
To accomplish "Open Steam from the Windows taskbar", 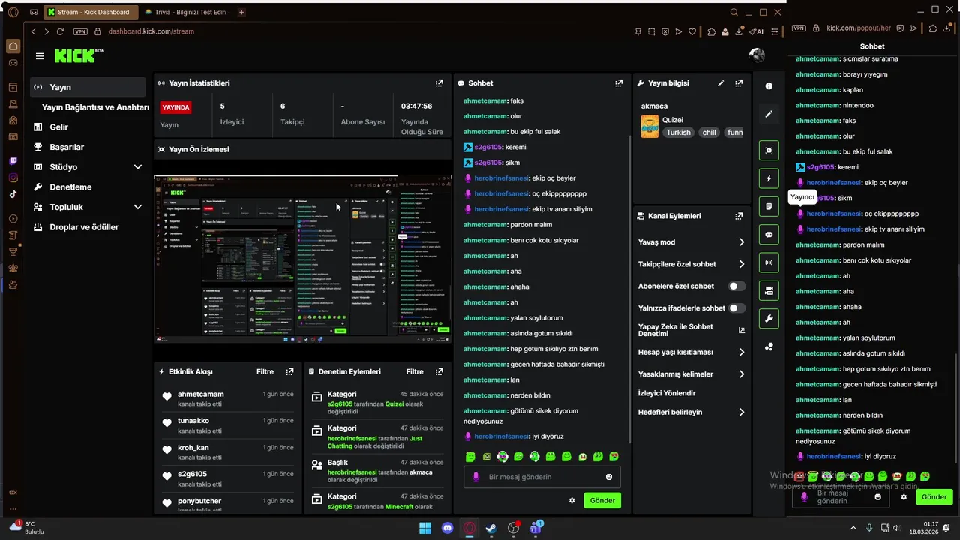I will point(491,528).
